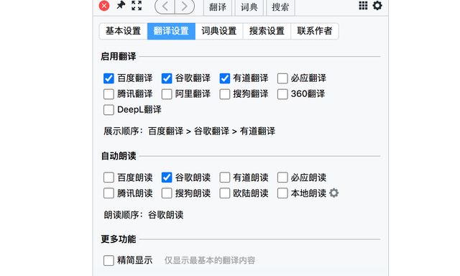Switch to 基本设置 tab
This screenshot has width=460, height=276.
click(123, 31)
